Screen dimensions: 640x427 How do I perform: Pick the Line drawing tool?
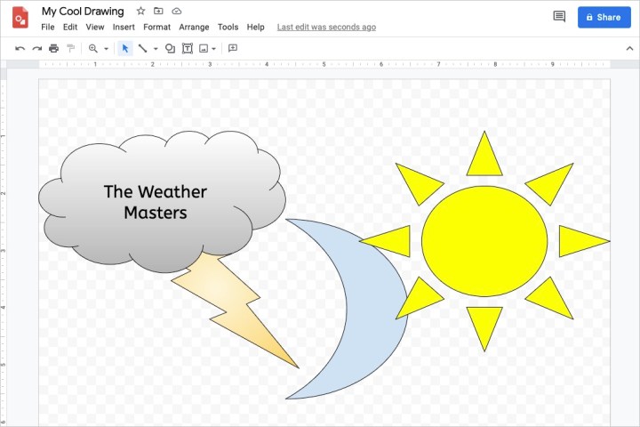pos(142,48)
